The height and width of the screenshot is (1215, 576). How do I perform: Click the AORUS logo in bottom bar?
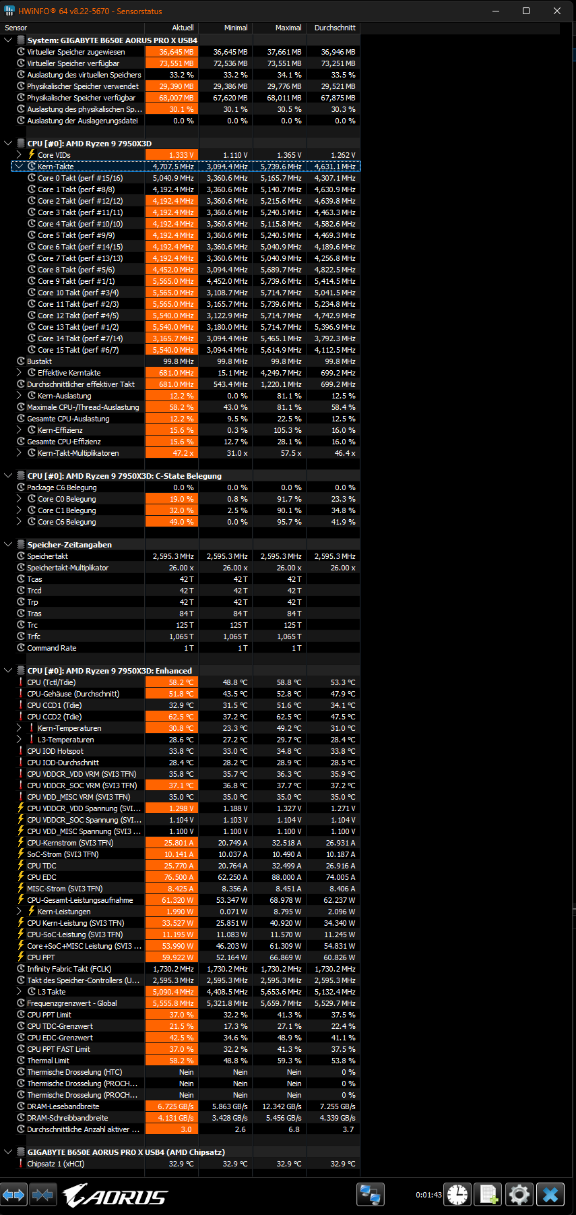click(x=115, y=1195)
